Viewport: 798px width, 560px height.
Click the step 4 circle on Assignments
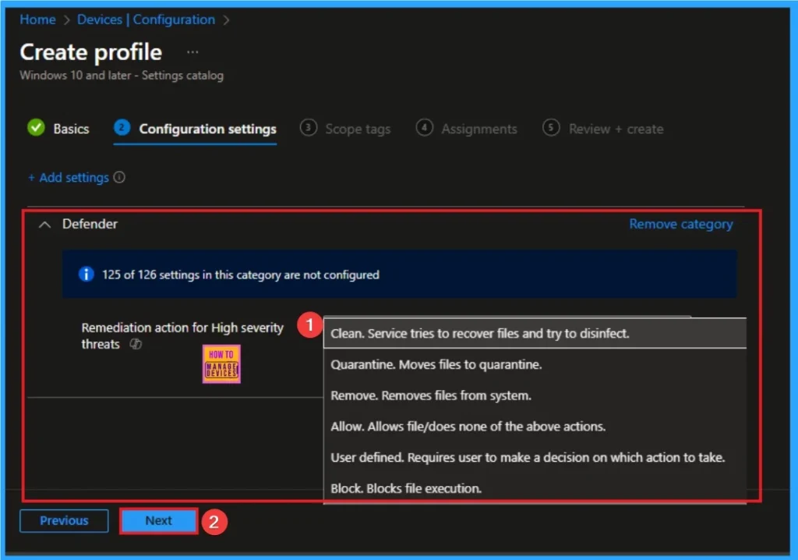[x=425, y=128]
